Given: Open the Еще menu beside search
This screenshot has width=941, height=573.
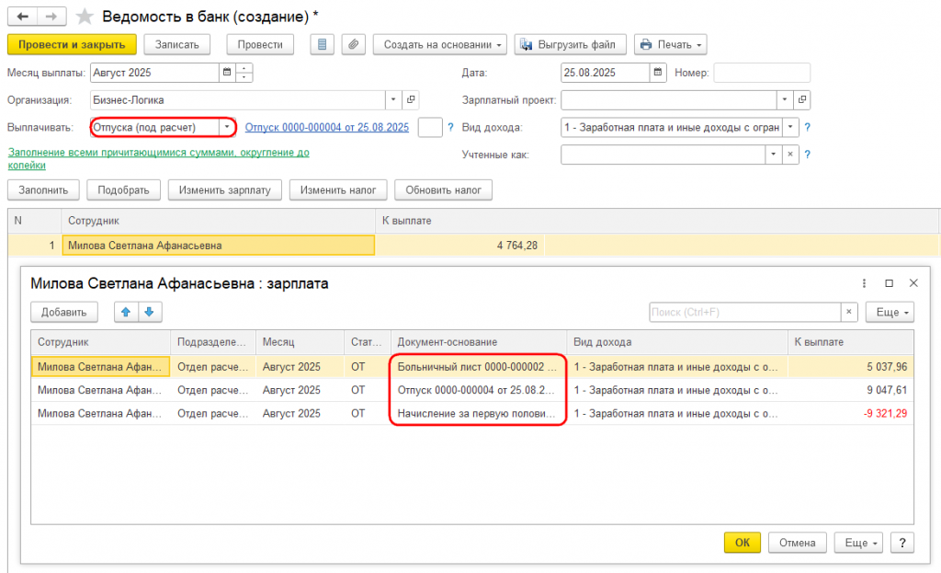Looking at the screenshot, I should click(890, 313).
